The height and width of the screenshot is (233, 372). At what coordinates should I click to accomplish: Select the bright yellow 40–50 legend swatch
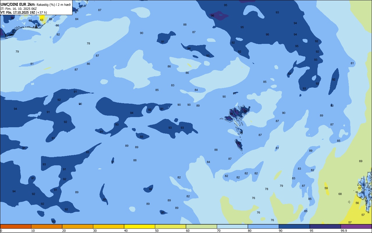pyautogui.click(x=139, y=226)
